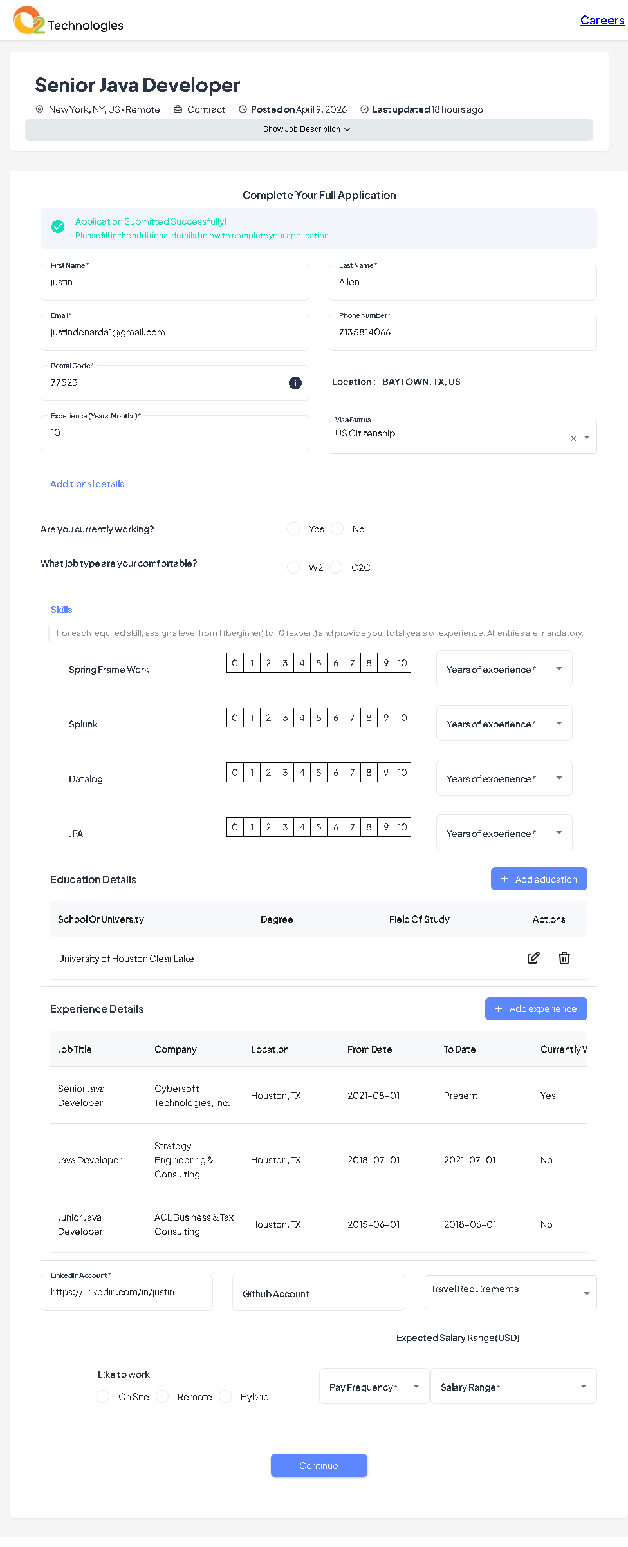628x1547 pixels.
Task: Open the Careers link
Action: (x=602, y=20)
